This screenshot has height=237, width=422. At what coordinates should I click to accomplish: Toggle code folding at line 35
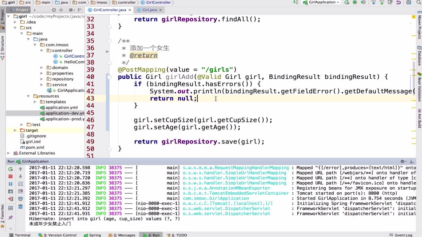109,41
